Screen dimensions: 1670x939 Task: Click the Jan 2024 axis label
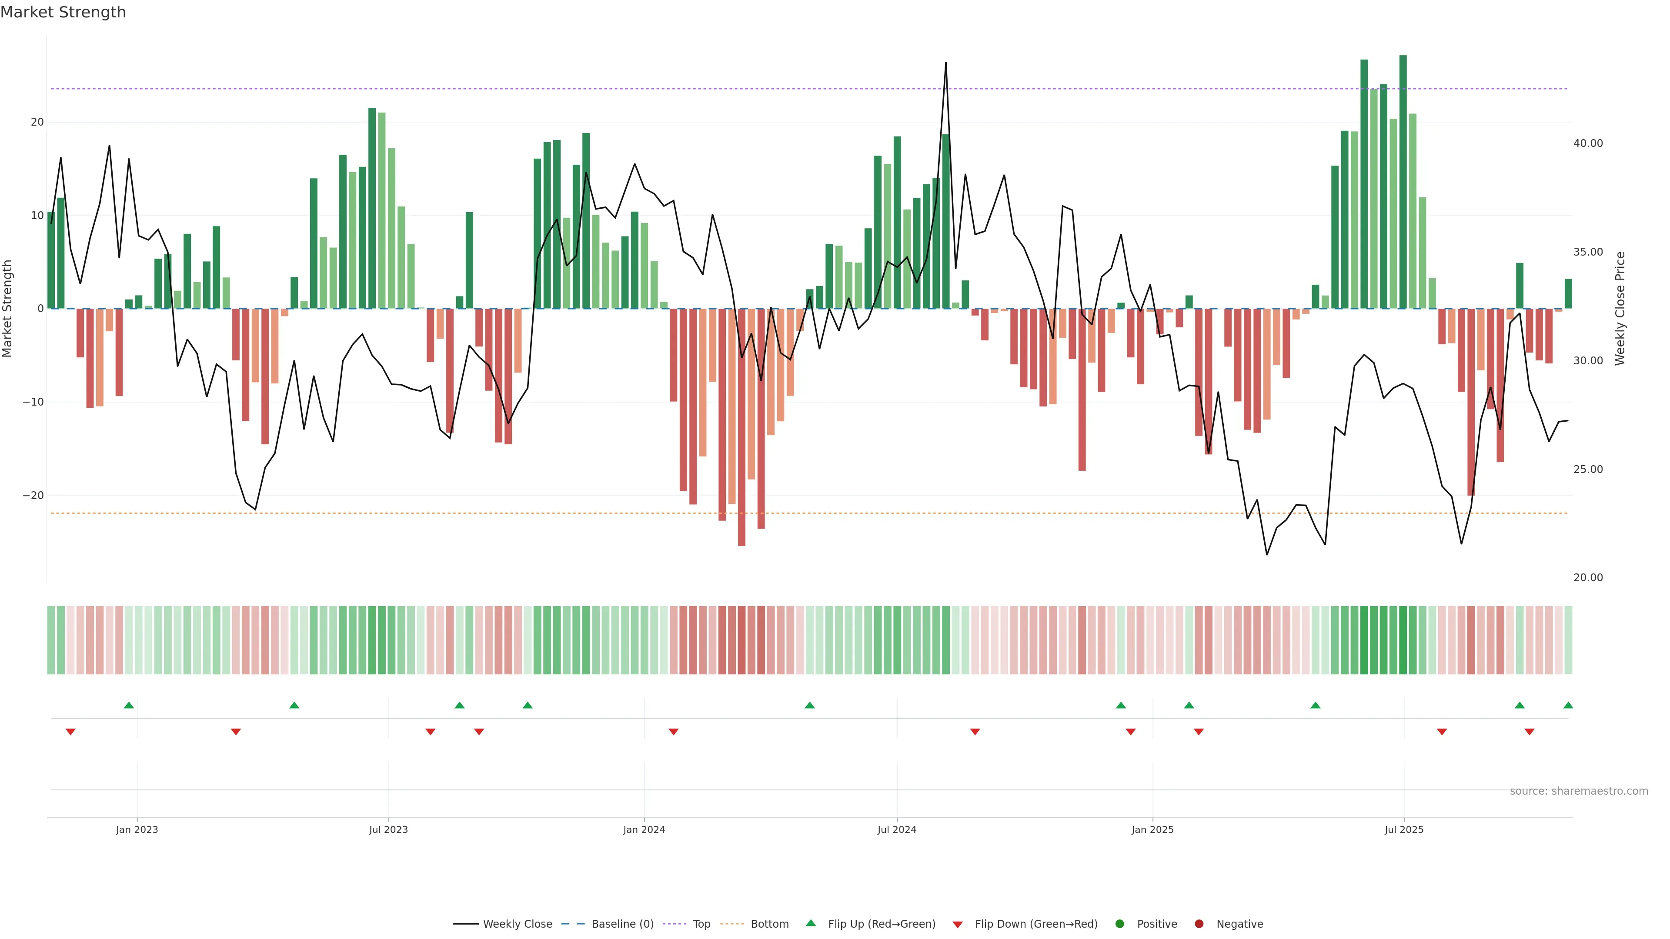[x=644, y=829]
